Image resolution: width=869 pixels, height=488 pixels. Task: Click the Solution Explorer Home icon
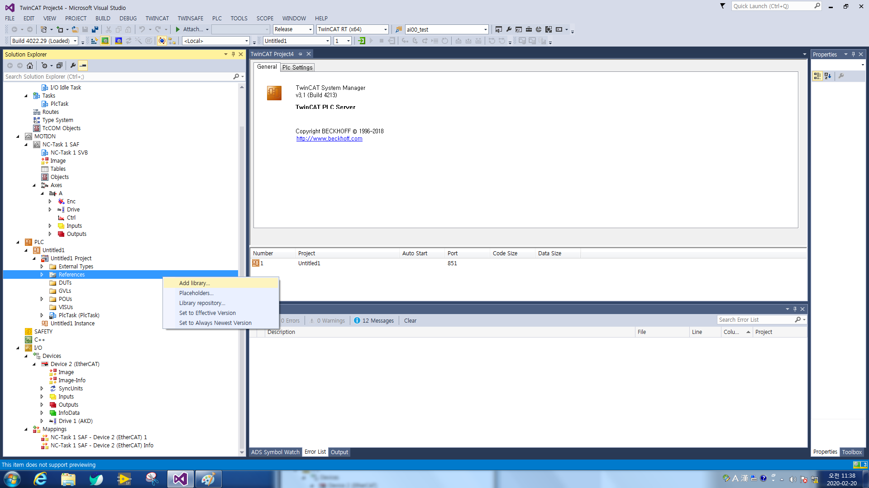tap(30, 66)
